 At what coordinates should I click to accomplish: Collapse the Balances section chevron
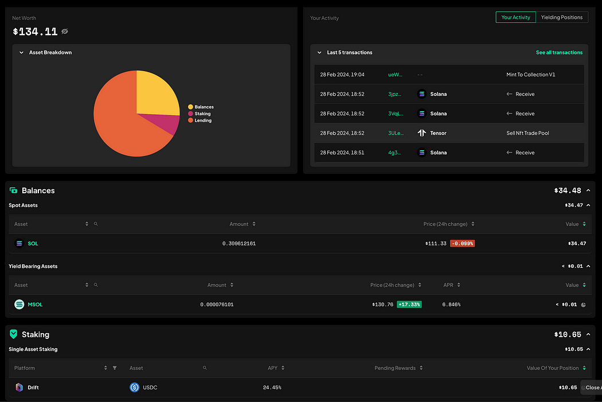pos(588,190)
